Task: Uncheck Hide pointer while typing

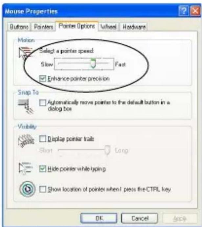Action: pos(43,169)
